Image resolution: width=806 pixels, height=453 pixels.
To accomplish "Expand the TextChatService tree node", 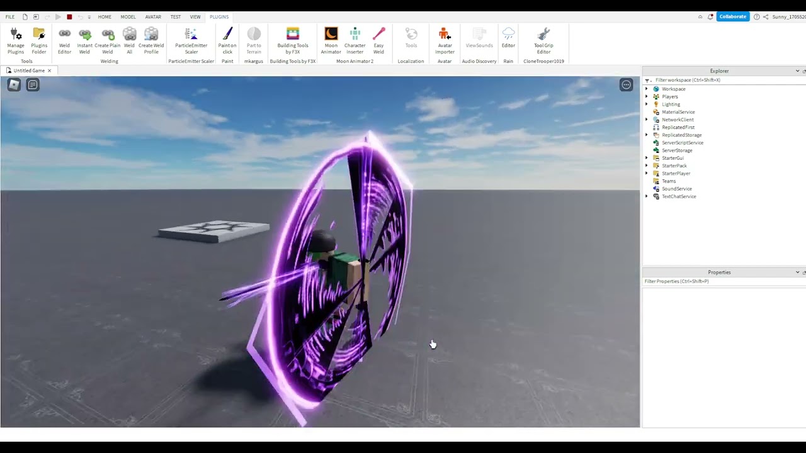I will (x=646, y=196).
